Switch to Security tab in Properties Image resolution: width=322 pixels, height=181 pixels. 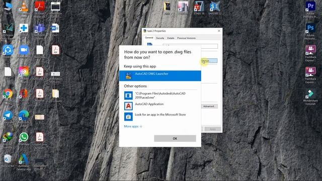[160, 38]
